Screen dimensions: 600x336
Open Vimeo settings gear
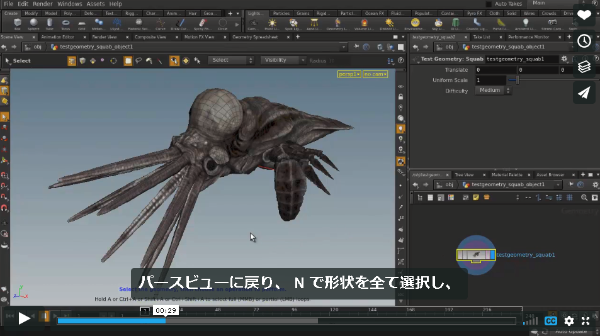point(569,321)
